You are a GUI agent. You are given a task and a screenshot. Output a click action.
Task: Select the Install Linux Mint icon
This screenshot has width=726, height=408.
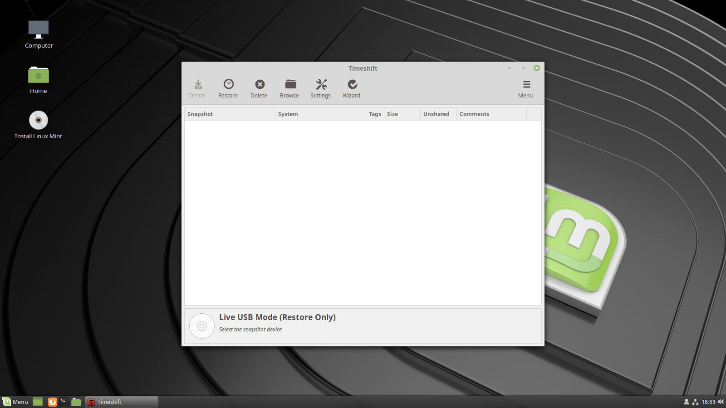pos(39,125)
